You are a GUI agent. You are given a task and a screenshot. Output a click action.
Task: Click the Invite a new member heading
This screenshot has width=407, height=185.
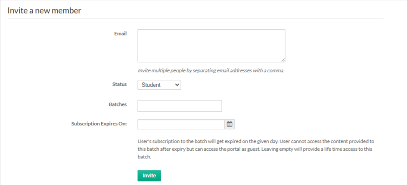pyautogui.click(x=44, y=11)
